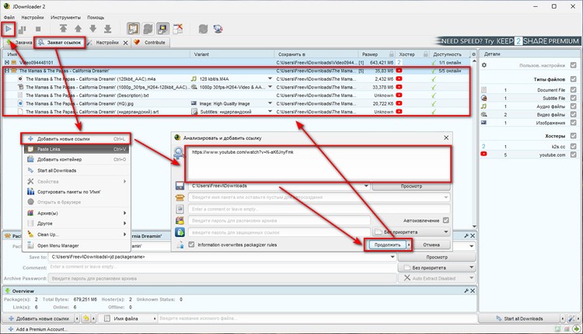Click the green arrow icon in status bar
Image resolution: width=583 pixels, height=334 pixels.
576,329
